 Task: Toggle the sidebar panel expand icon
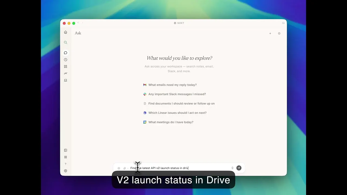pyautogui.click(x=66, y=150)
